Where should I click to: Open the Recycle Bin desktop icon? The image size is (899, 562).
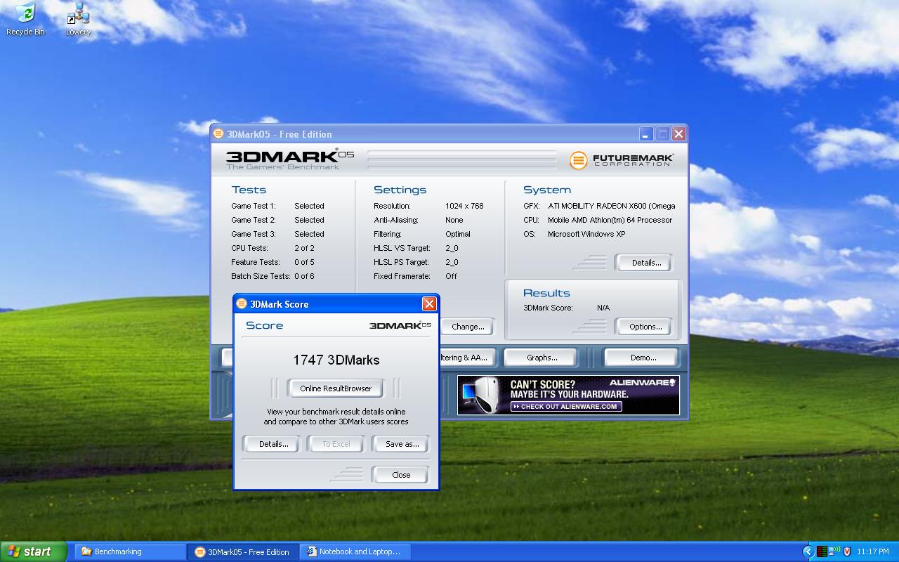(25, 18)
